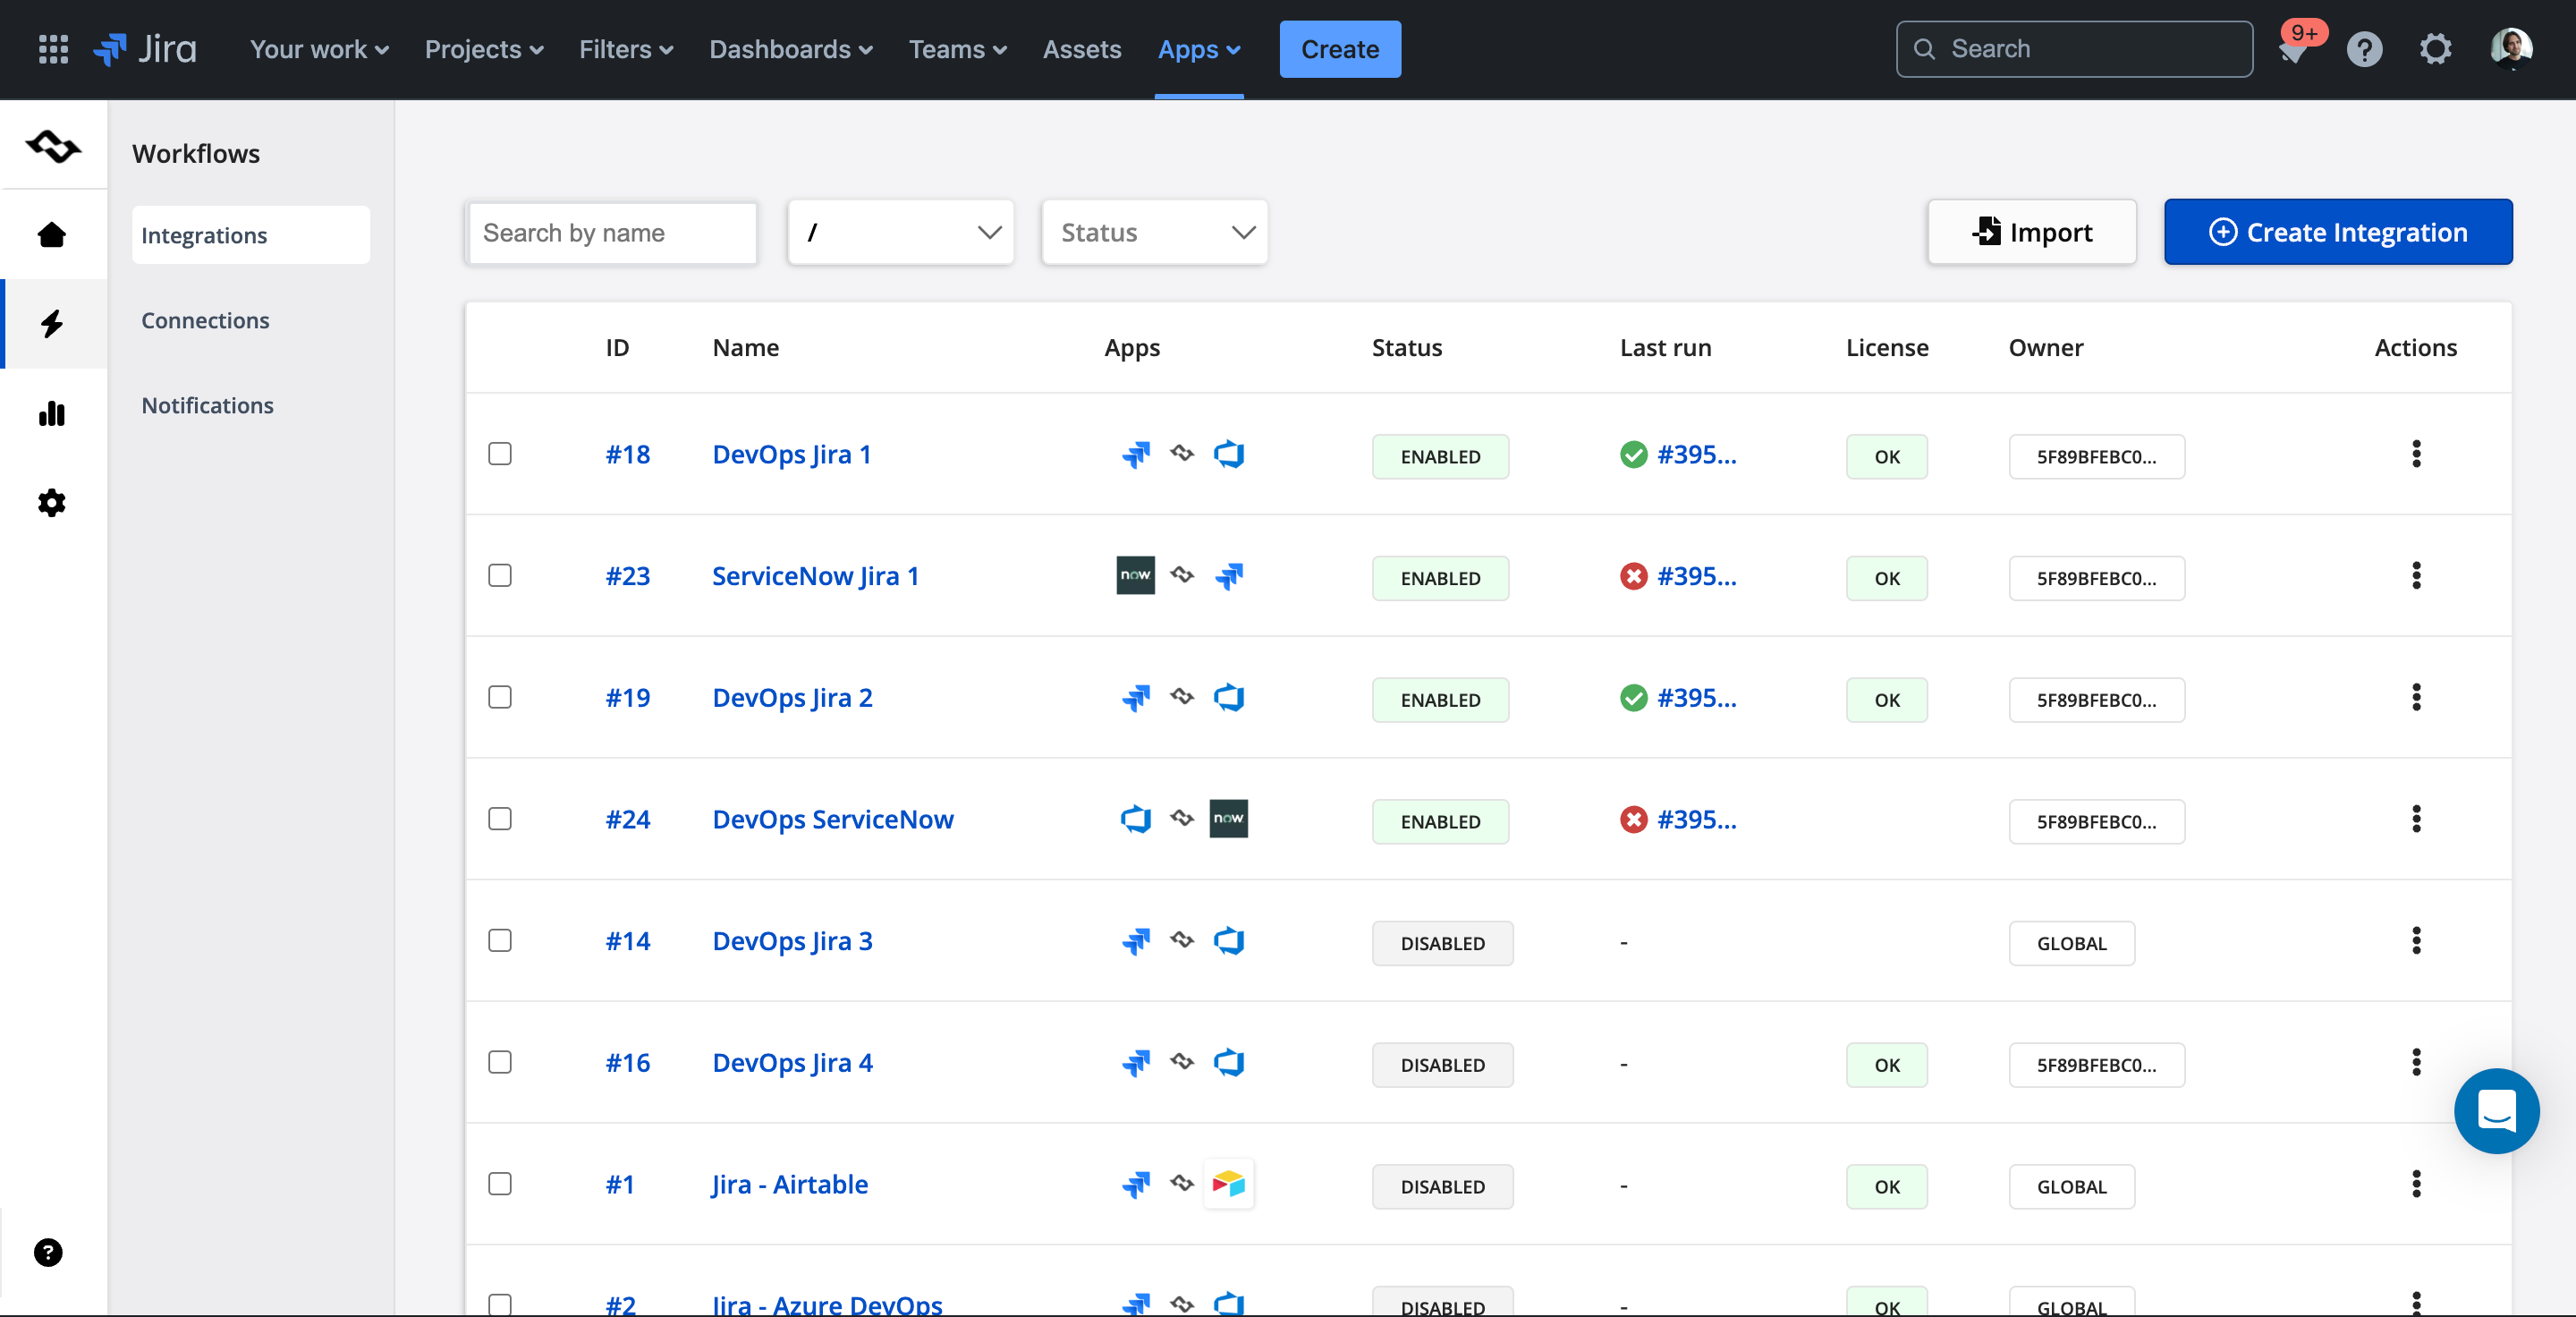Viewport: 2576px width, 1317px height.
Task: Expand the Teams menu
Action: tap(957, 49)
